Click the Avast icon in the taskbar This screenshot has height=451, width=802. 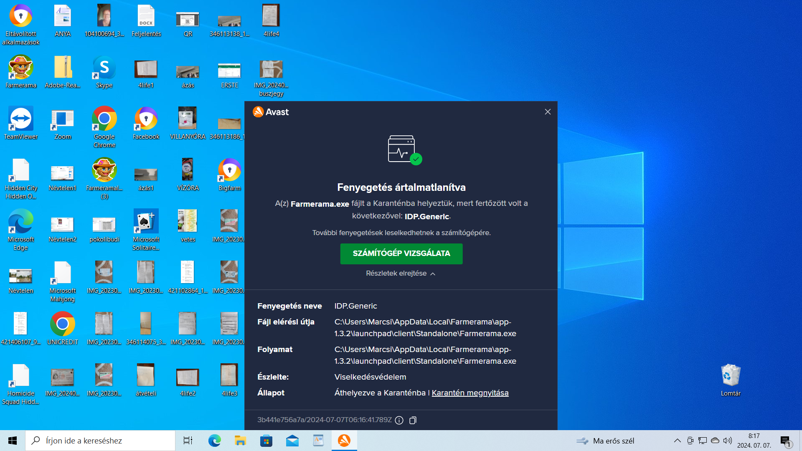(344, 441)
